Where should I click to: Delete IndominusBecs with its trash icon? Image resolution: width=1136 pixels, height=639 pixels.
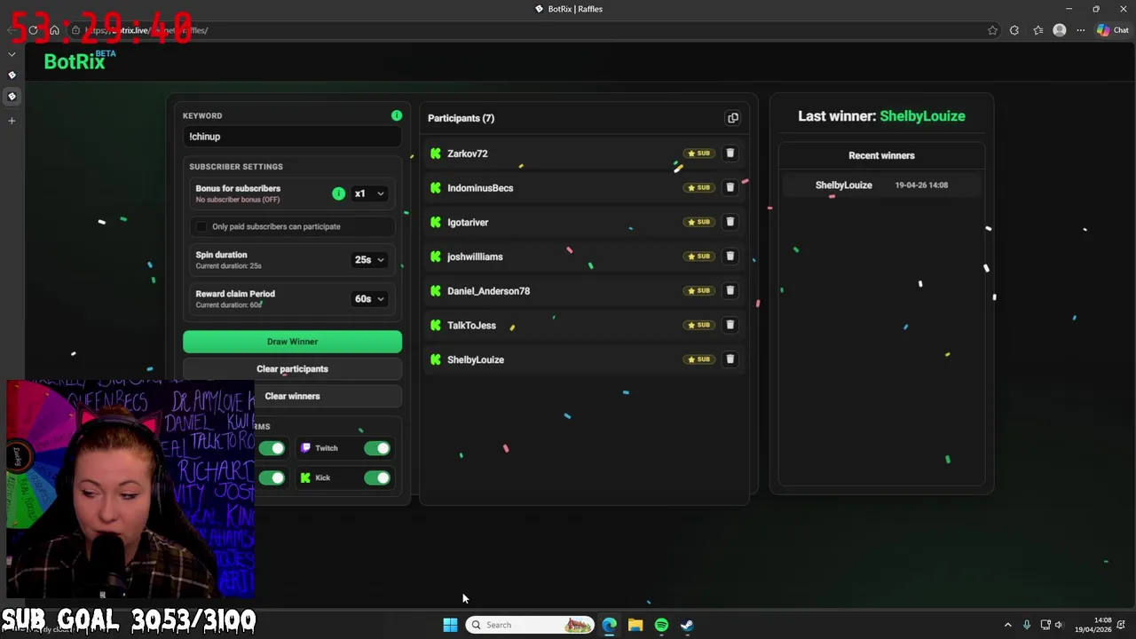tap(730, 187)
